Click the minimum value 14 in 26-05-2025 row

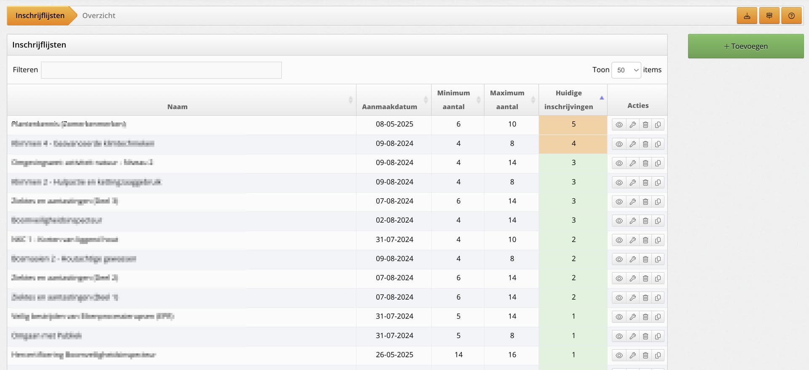[458, 355]
